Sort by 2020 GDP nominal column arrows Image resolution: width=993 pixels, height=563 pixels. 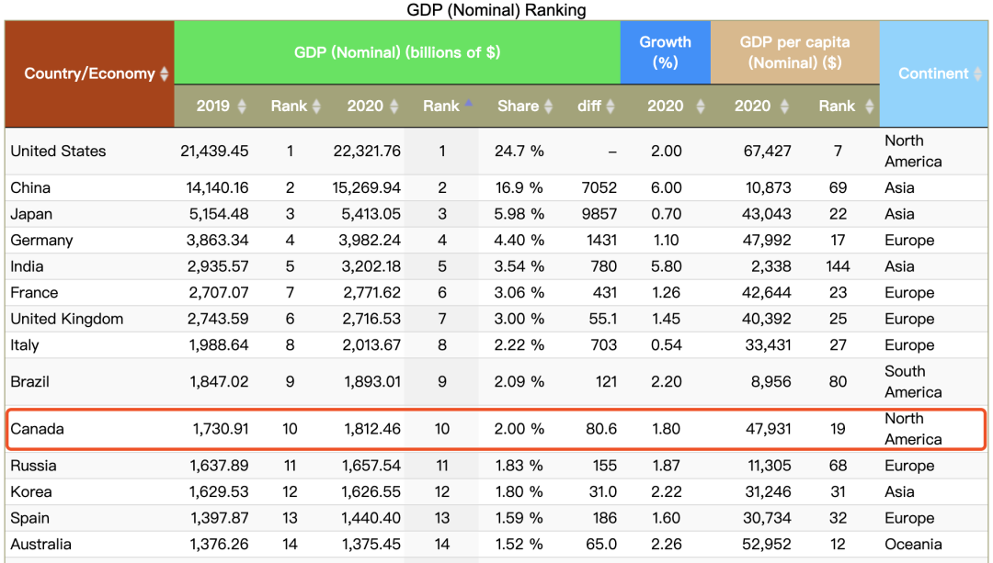click(x=394, y=107)
